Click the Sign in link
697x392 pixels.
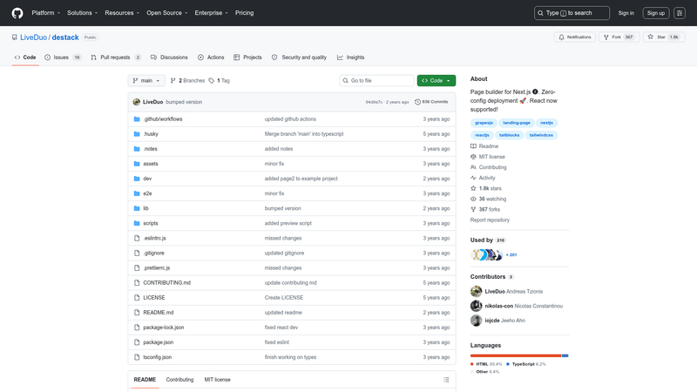[x=626, y=13]
